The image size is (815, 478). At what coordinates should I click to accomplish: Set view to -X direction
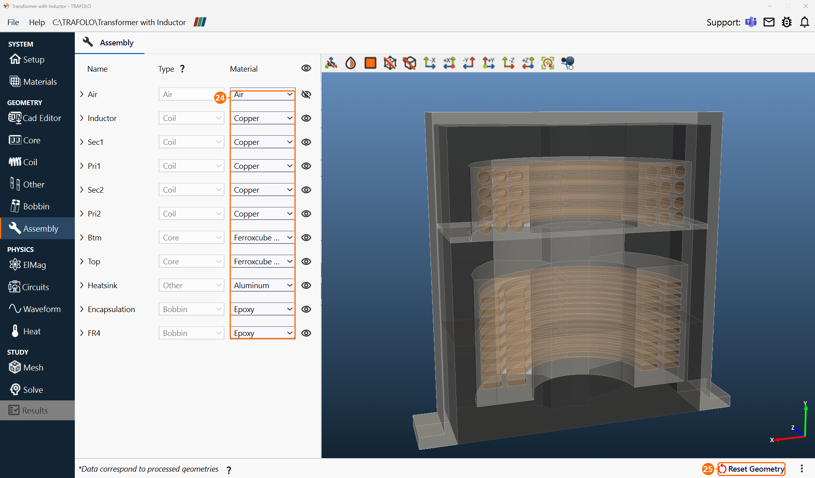[429, 63]
